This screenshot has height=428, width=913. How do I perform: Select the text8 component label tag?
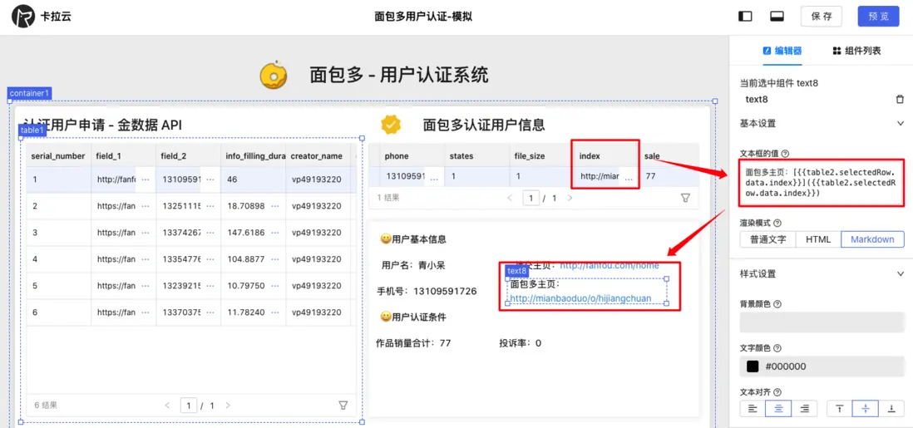(517, 271)
